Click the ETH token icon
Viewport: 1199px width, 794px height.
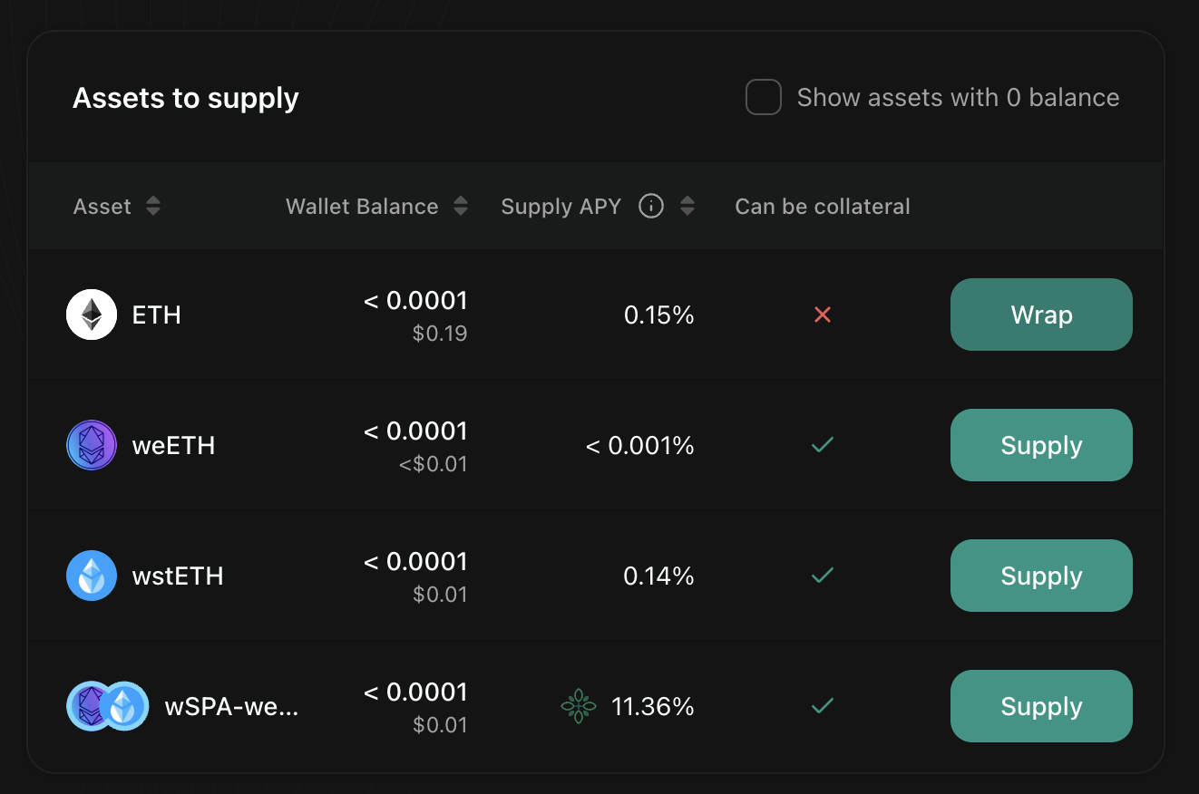92,315
